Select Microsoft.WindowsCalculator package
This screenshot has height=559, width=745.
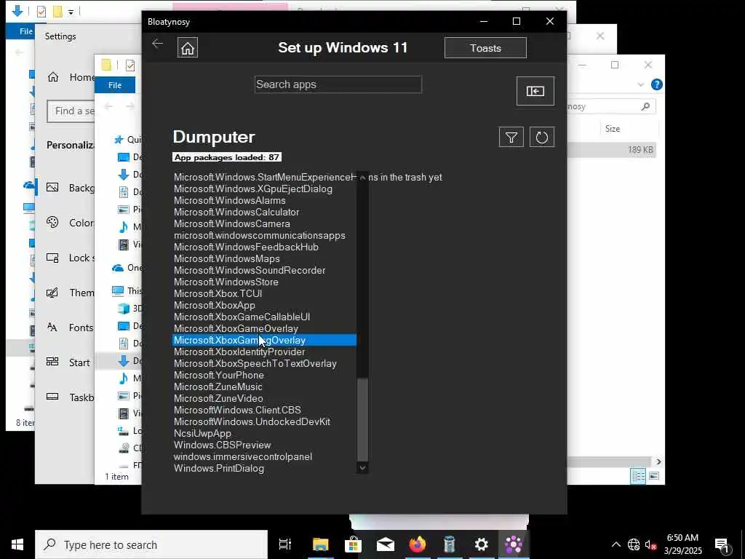tap(236, 213)
